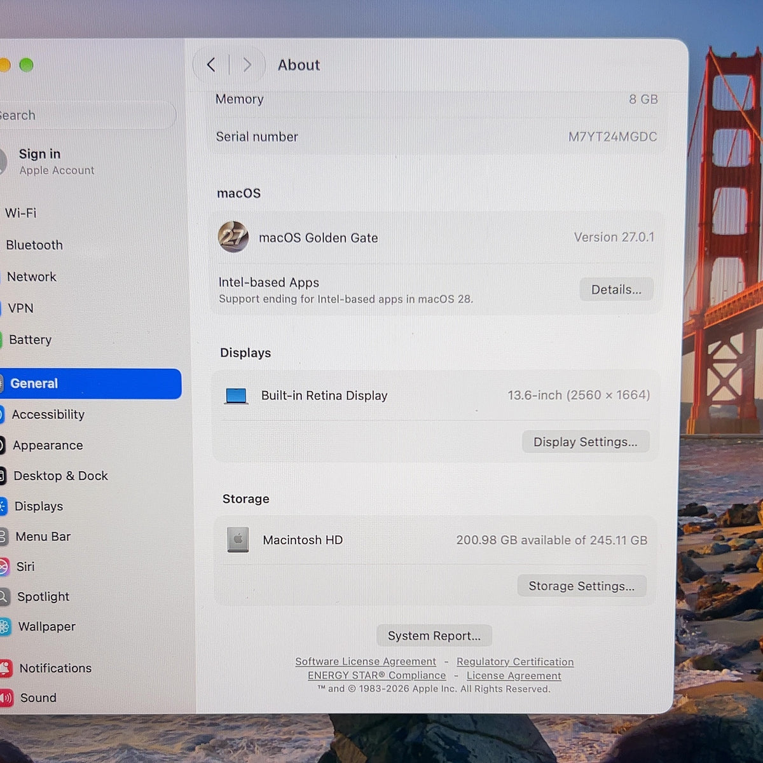Click the serial number M7YT24MGDC
The height and width of the screenshot is (763, 763).
612,137
